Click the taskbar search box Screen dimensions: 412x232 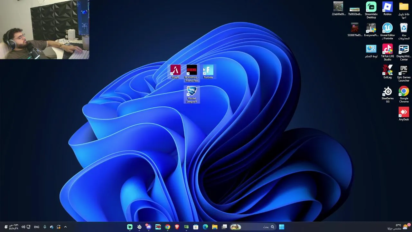pyautogui.click(x=253, y=227)
